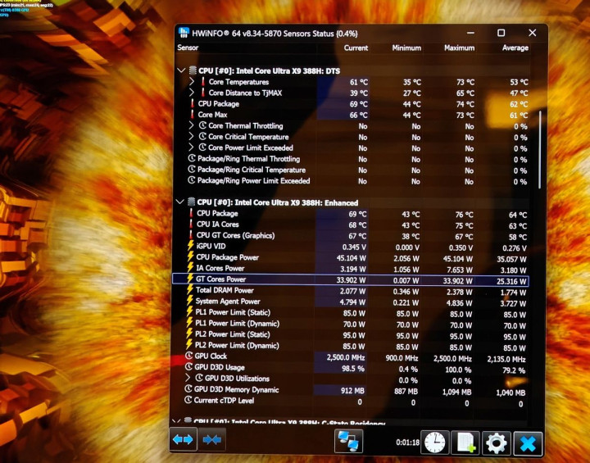Expand the Core Thermal Throttling row
This screenshot has width=590, height=463.
[x=191, y=125]
